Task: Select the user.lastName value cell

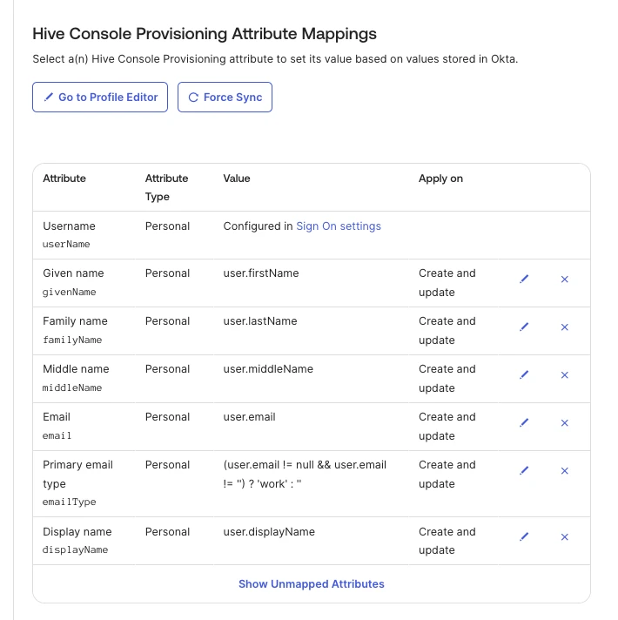Action: point(260,321)
